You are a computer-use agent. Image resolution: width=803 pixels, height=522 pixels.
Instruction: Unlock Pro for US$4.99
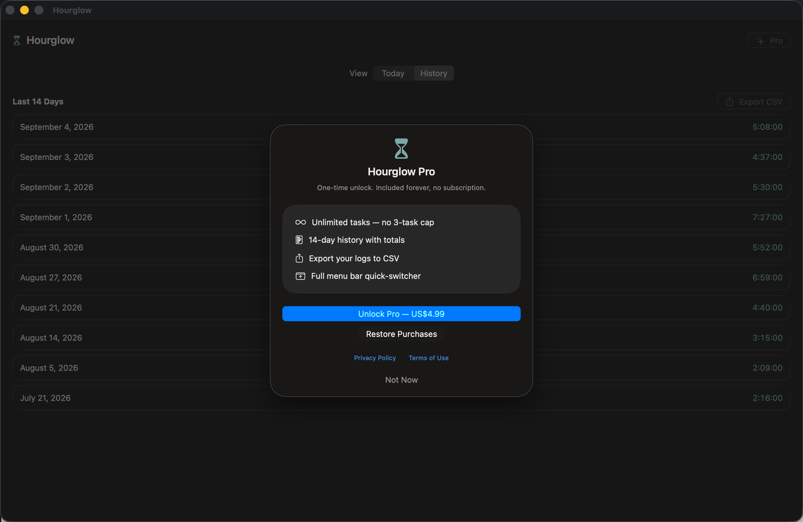pyautogui.click(x=401, y=314)
